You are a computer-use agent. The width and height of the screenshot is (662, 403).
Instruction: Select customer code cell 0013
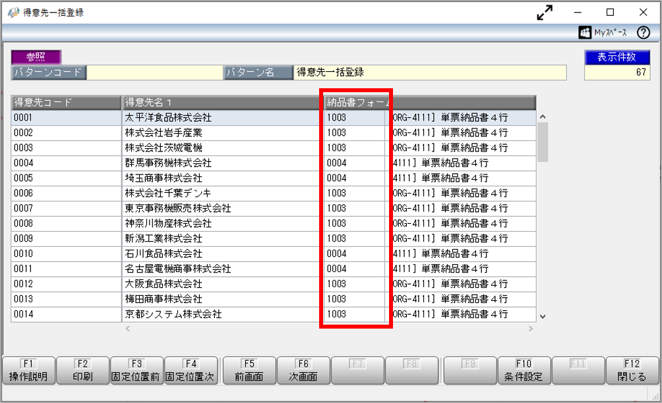coord(67,300)
